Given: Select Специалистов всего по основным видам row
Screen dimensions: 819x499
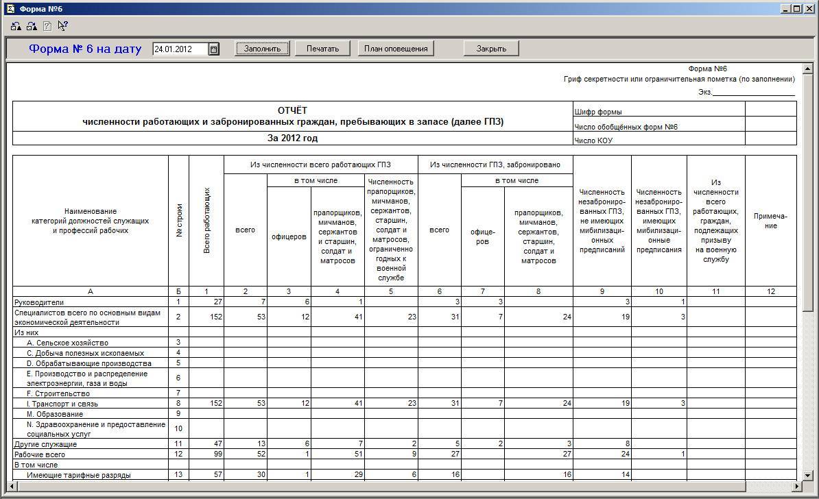Looking at the screenshot, I should click(87, 317).
